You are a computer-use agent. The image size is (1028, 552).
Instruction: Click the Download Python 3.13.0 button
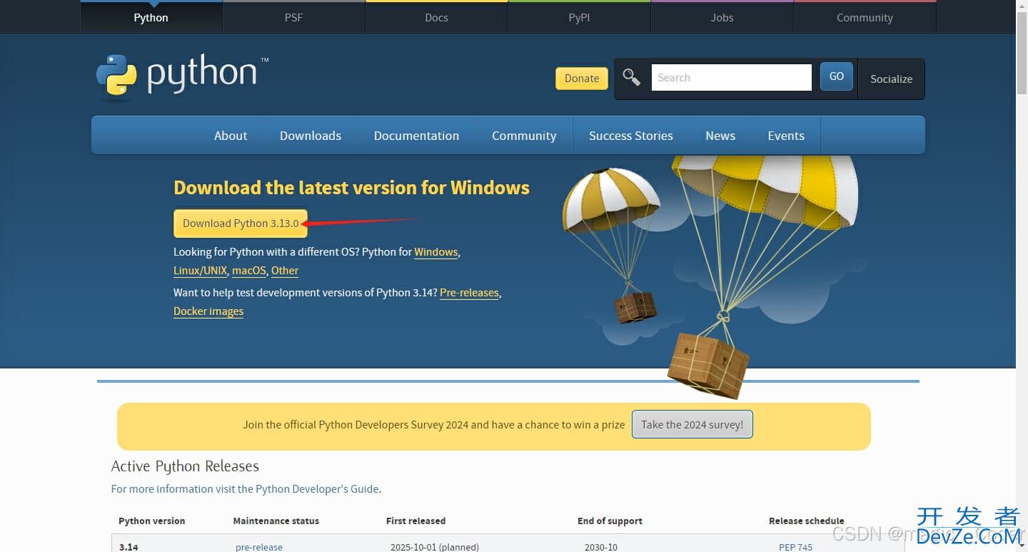tap(241, 224)
